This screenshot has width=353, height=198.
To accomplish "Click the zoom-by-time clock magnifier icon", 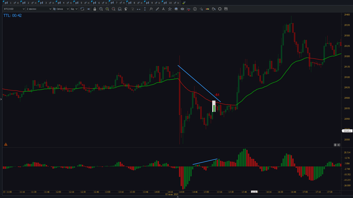I will [x=101, y=9].
